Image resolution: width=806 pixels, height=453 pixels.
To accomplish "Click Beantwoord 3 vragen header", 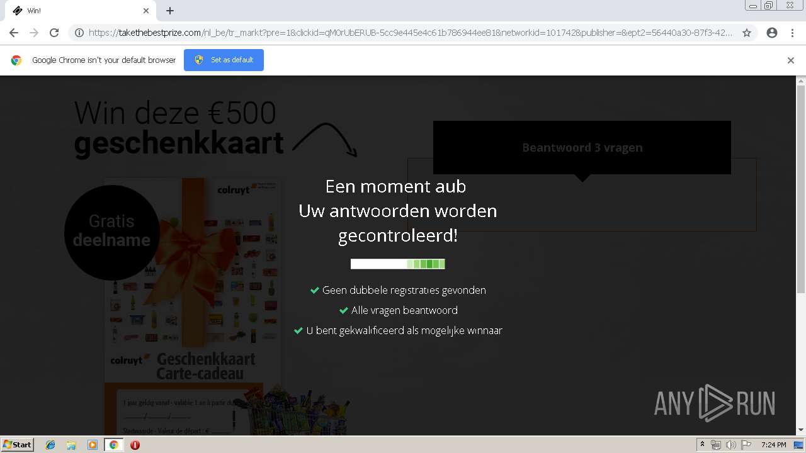I will click(x=582, y=148).
